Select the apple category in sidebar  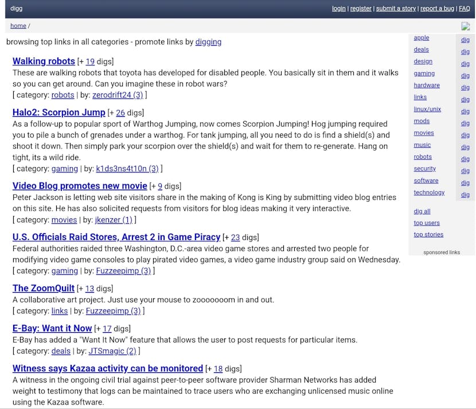click(422, 38)
